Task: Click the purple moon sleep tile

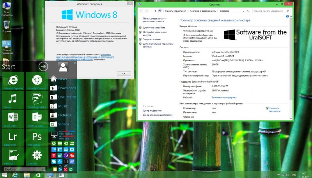Action: pyautogui.click(x=66, y=155)
